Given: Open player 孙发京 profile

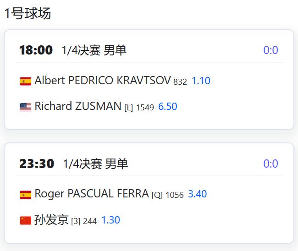Looking at the screenshot, I should [x=51, y=220].
